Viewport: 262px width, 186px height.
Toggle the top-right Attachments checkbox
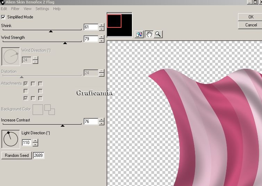coord(40,84)
